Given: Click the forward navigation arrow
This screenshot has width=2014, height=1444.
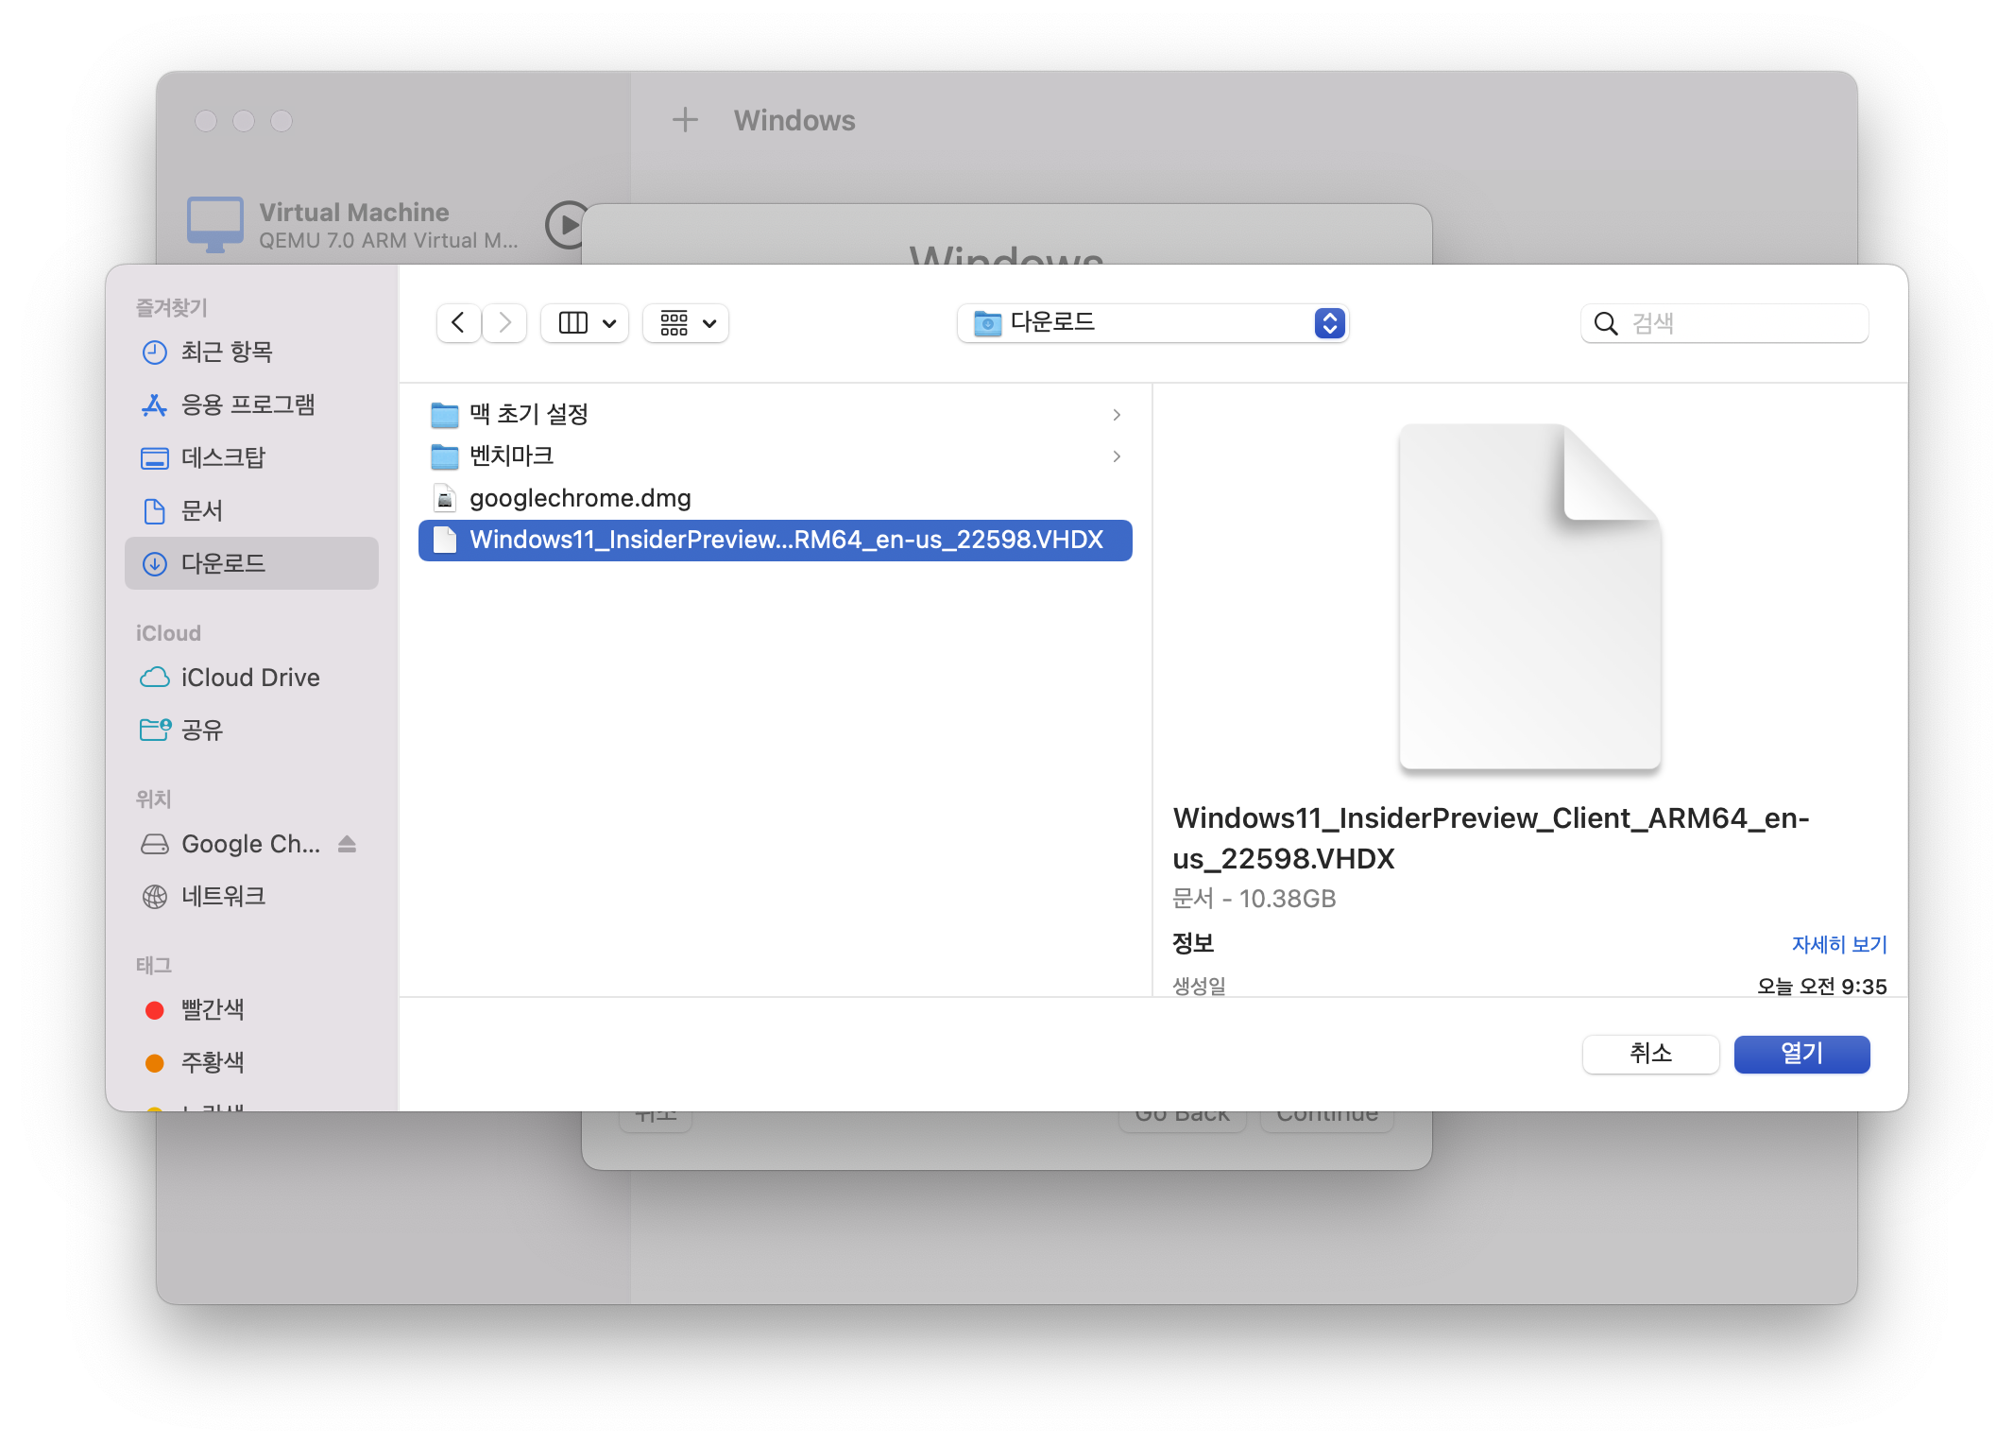Looking at the screenshot, I should coord(505,323).
